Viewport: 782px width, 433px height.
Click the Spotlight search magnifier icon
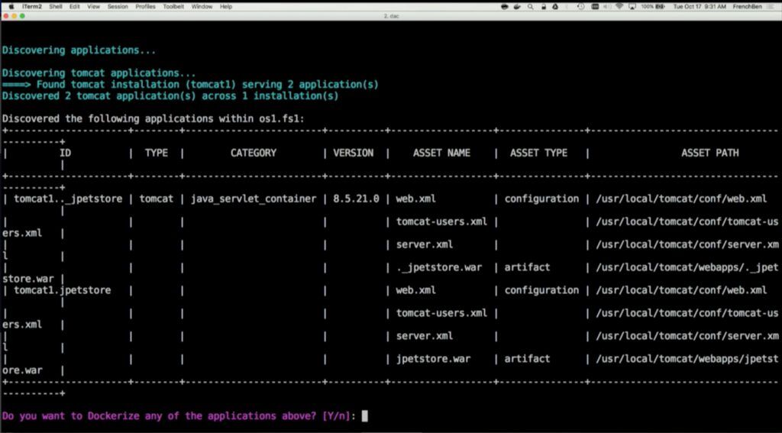[x=530, y=6]
